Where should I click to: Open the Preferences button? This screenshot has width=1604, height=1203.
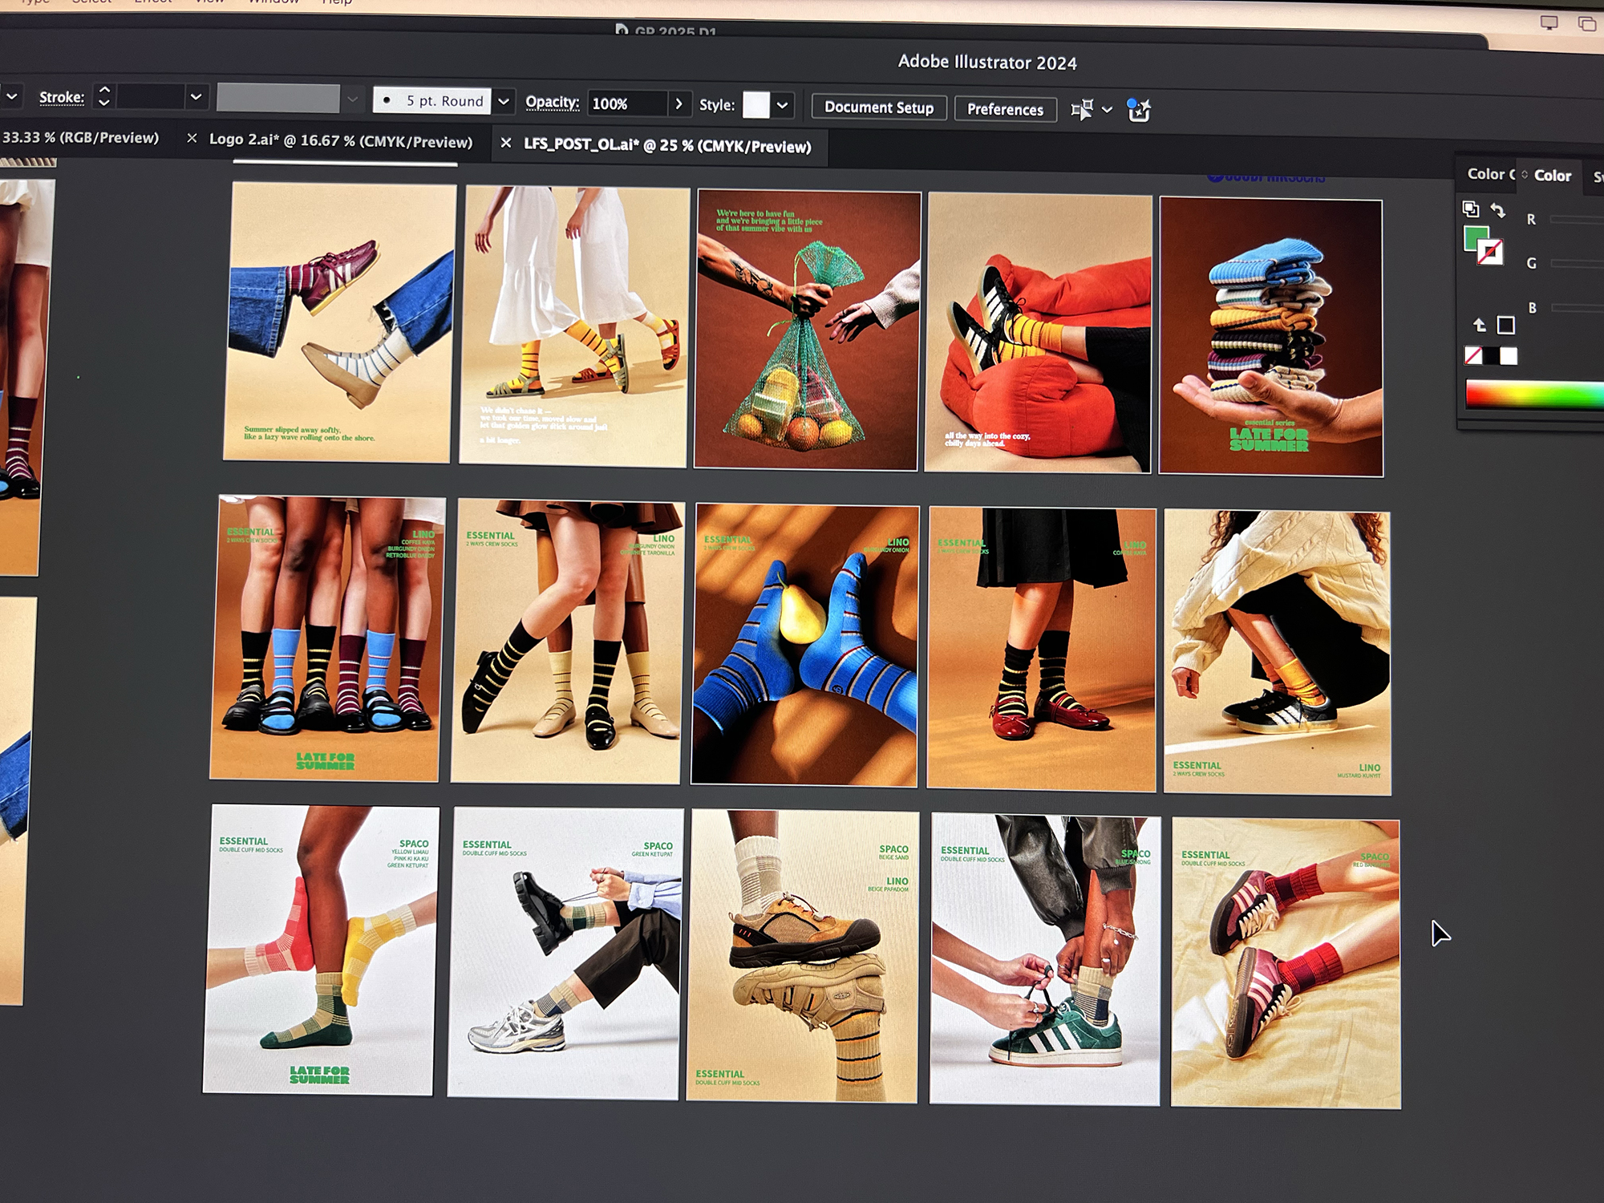point(1004,109)
